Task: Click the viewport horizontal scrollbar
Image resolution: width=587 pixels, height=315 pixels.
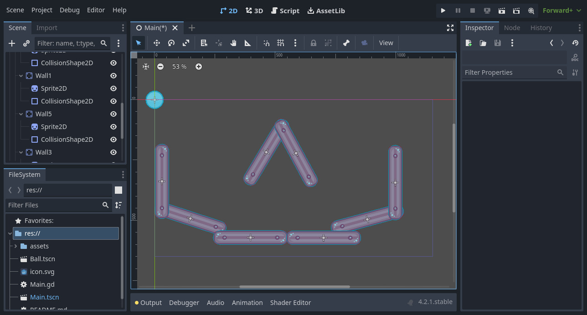Action: [294, 287]
